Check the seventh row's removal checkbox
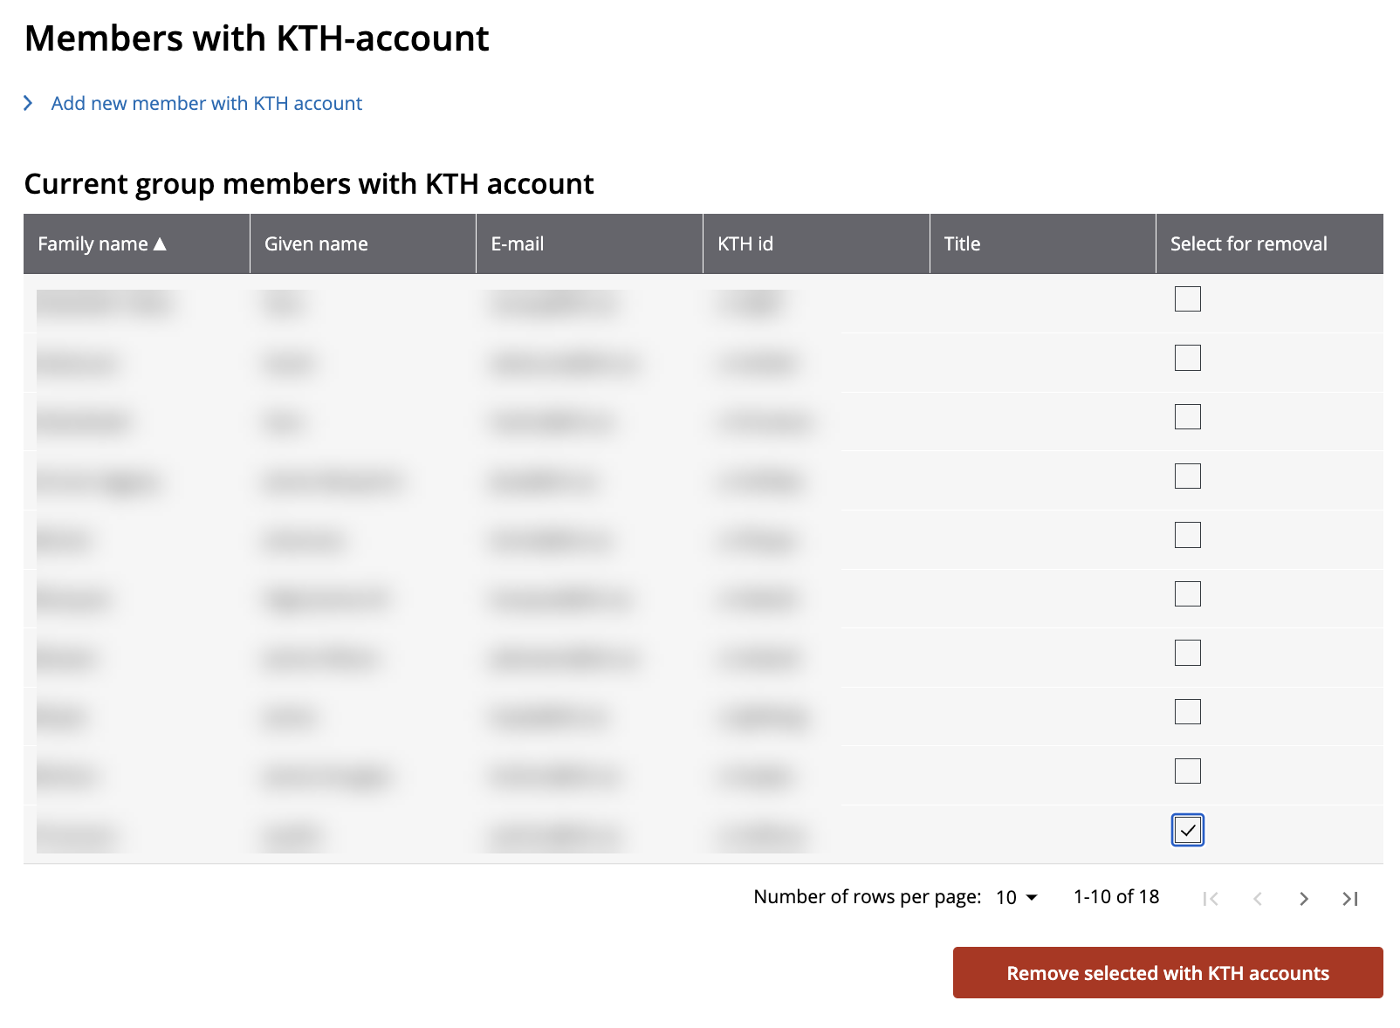 pos(1187,653)
